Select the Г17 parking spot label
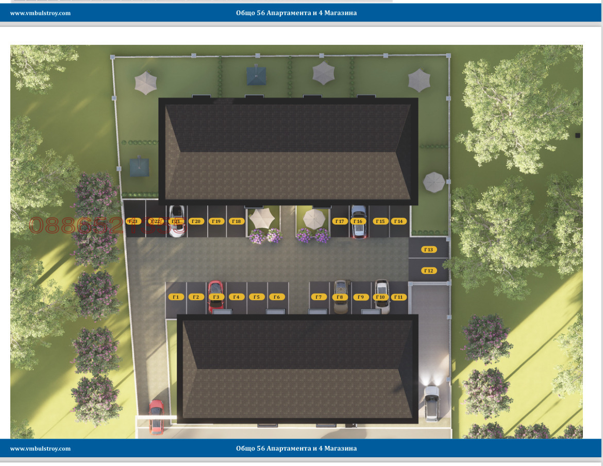 tap(340, 221)
